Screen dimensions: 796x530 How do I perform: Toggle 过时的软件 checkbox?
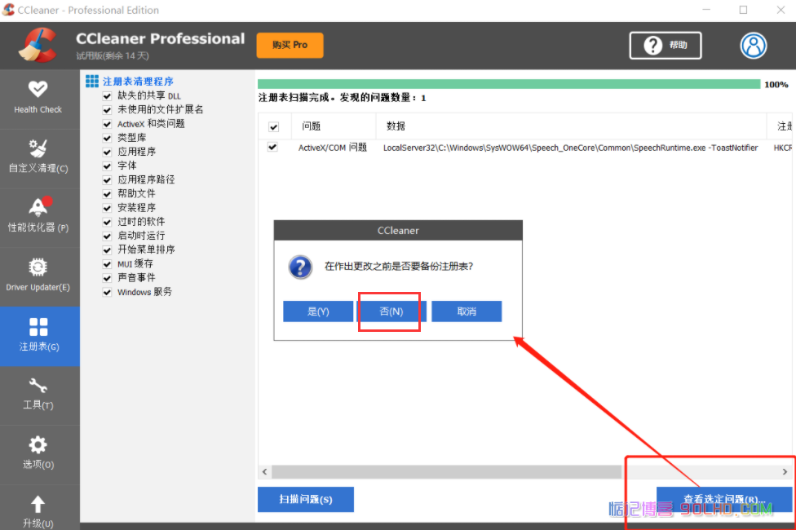pyautogui.click(x=107, y=222)
